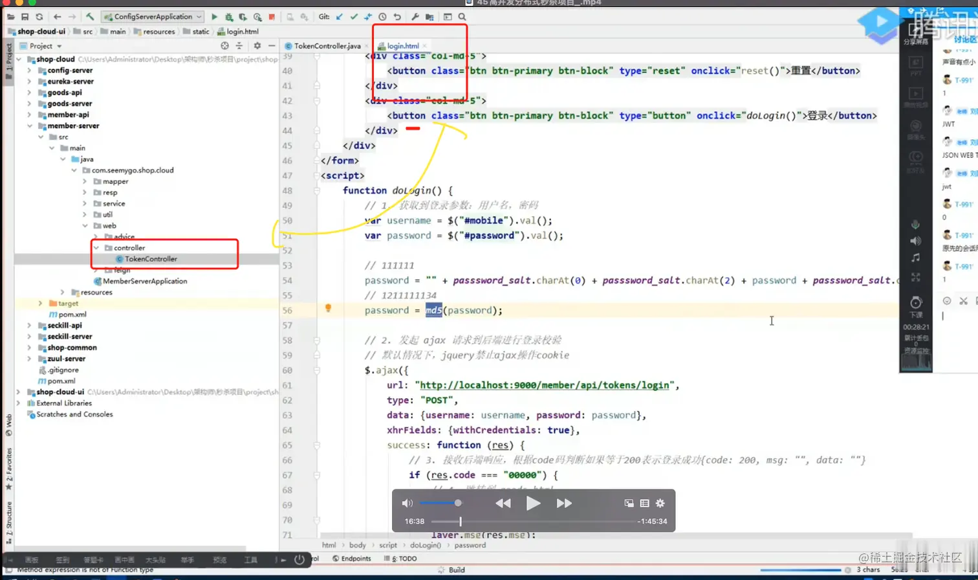Toggle the microphone in the classroom panel
Image resolution: width=978 pixels, height=580 pixels.
click(x=915, y=225)
